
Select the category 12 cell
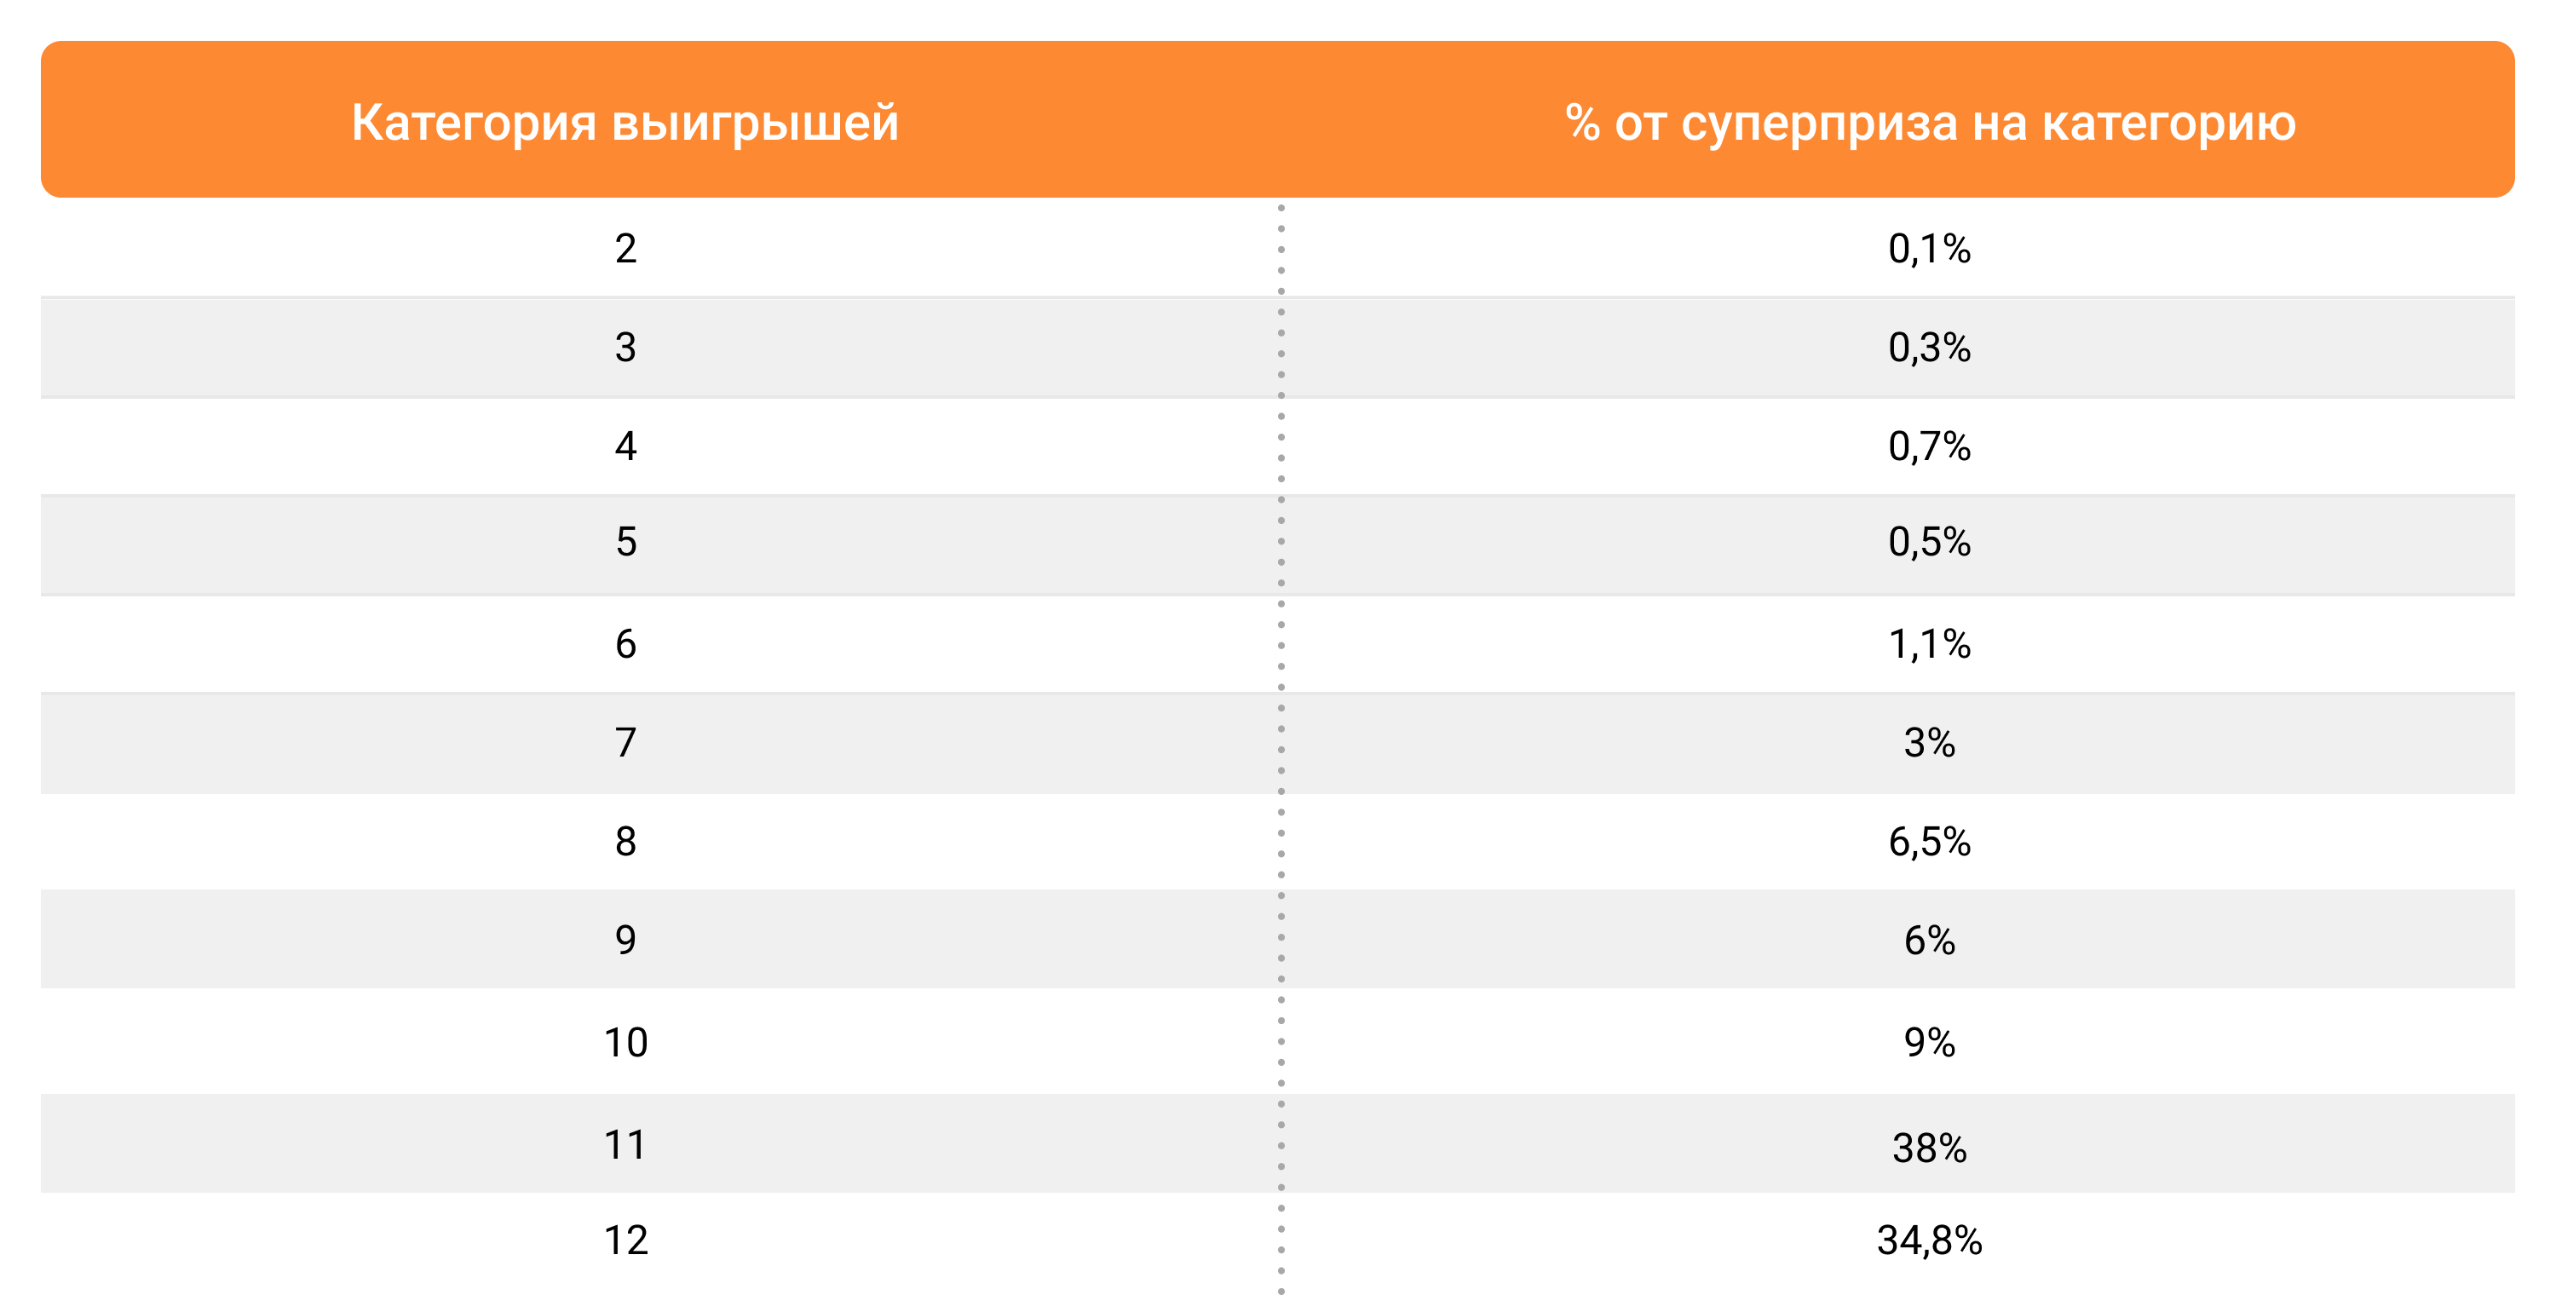pos(625,1240)
